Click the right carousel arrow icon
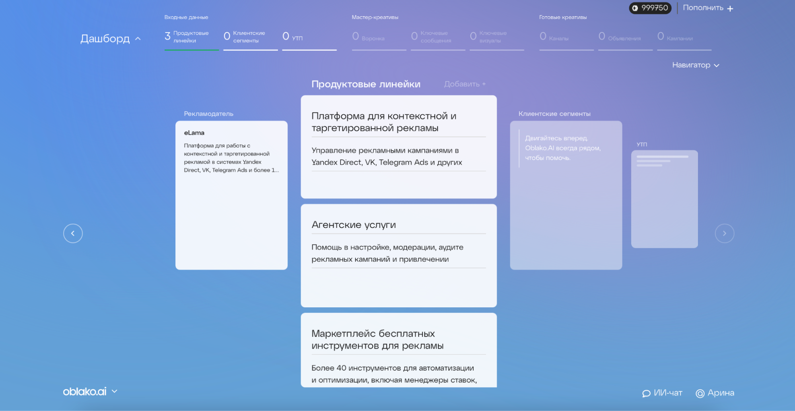This screenshot has width=795, height=411. (725, 233)
